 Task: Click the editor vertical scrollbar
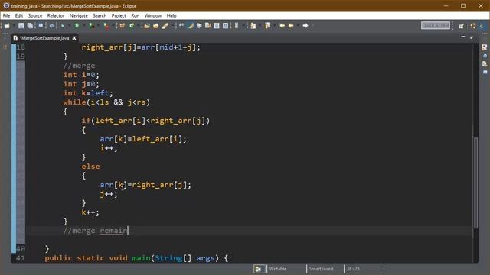point(475,183)
